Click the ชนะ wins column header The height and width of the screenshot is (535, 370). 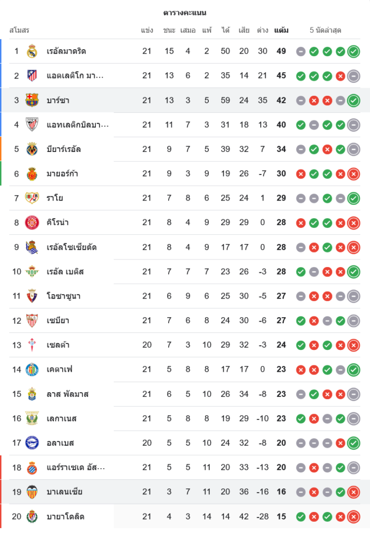coord(169,30)
